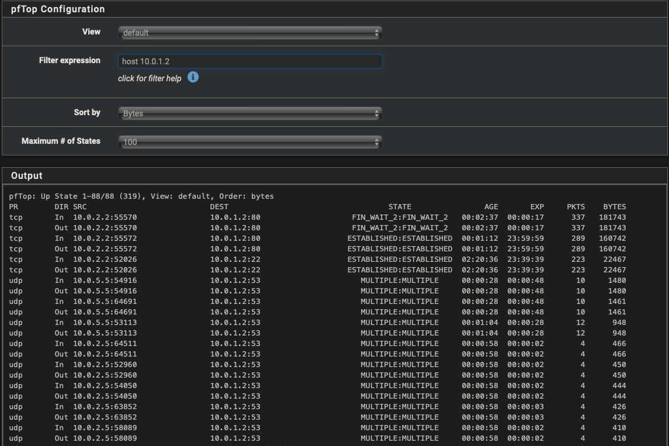Viewport: 669px width, 446px height.
Task: Click the AGE column header
Action: coord(491,207)
